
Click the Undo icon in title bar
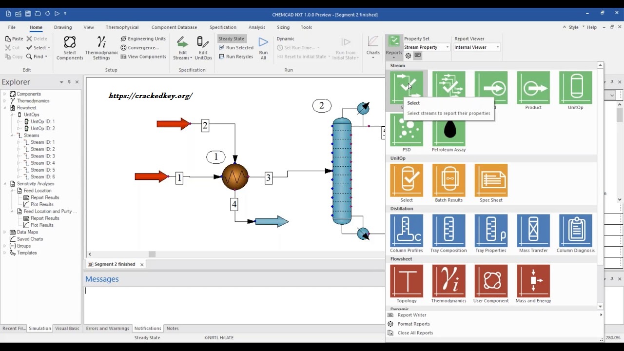(x=38, y=14)
